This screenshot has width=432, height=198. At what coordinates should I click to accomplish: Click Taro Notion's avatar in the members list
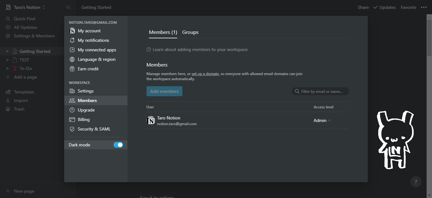[151, 120]
